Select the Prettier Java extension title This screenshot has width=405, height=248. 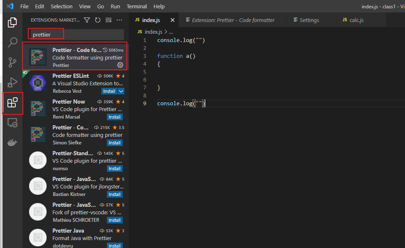coord(68,231)
